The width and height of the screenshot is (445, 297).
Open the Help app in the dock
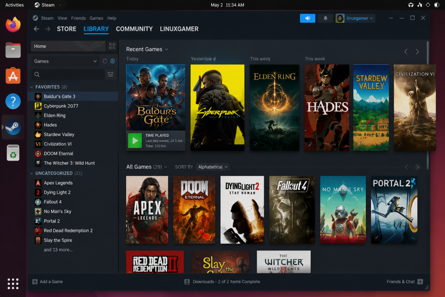click(13, 101)
